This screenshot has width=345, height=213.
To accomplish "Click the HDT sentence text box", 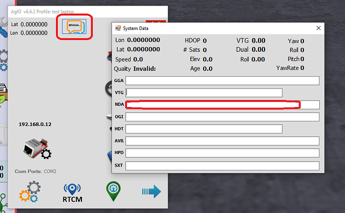I will [204, 129].
